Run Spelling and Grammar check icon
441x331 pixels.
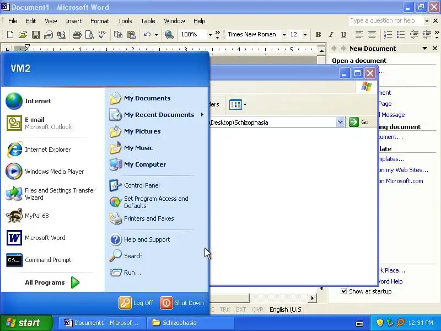pos(103,35)
